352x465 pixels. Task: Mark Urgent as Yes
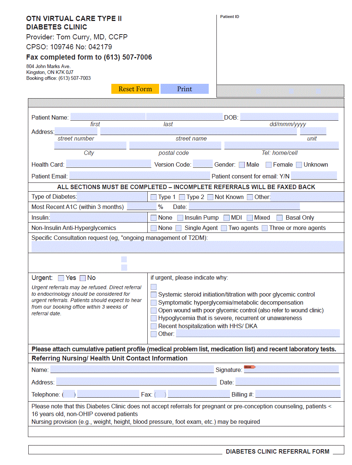[61, 278]
